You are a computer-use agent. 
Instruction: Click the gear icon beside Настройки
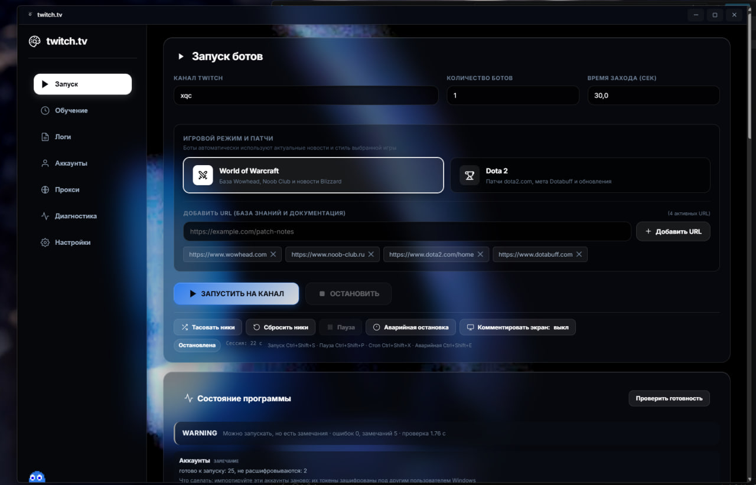(x=45, y=242)
